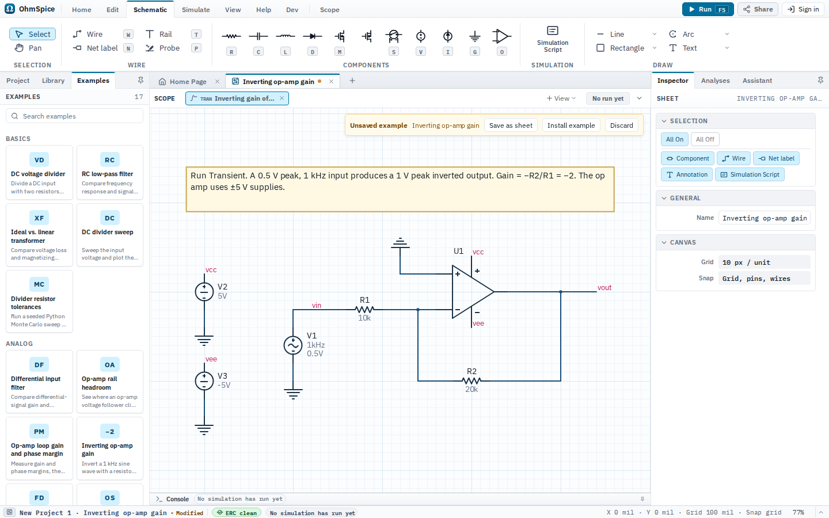The width and height of the screenshot is (829, 518).
Task: Collapse the CANVAS section
Action: [664, 243]
